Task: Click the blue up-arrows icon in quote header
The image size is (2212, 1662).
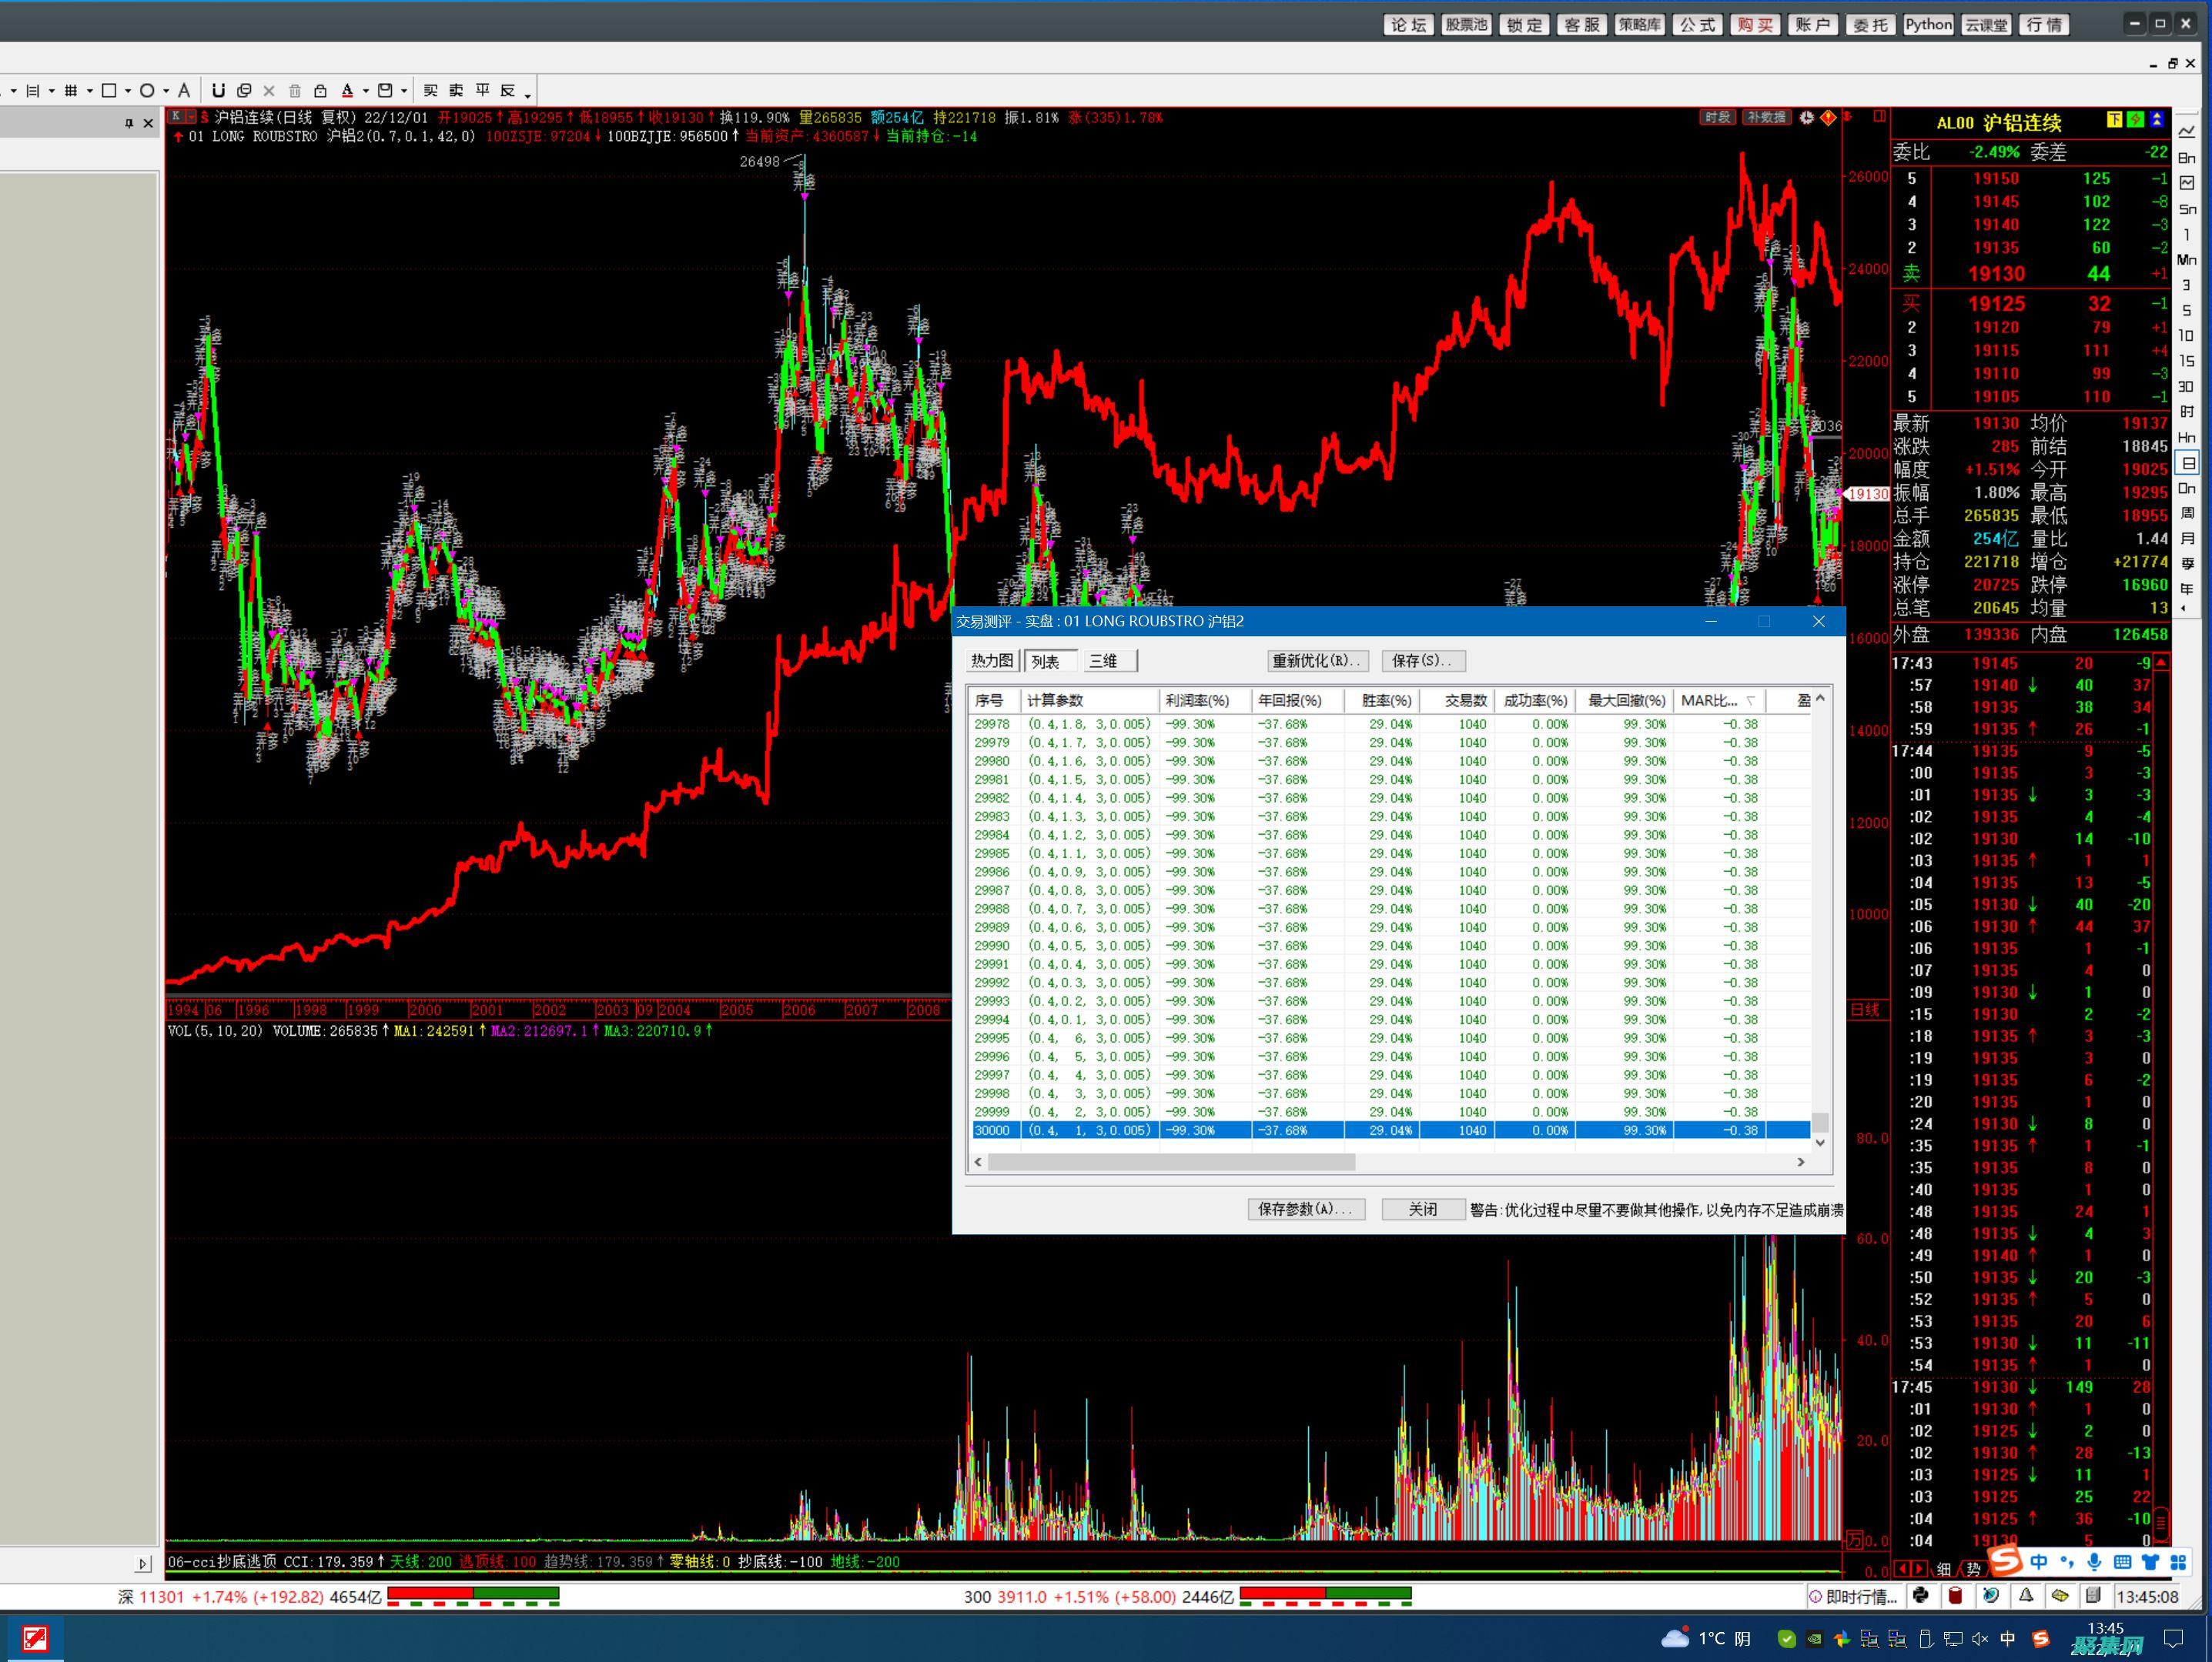Action: click(2156, 120)
